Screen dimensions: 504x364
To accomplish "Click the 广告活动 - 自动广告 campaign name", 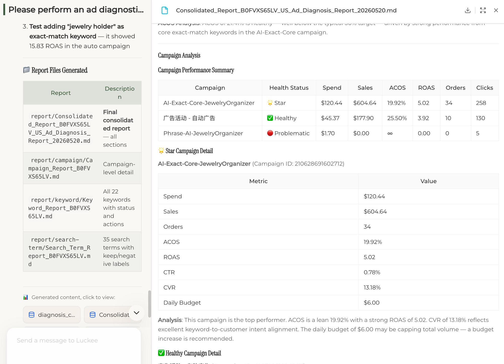I will coord(189,118).
